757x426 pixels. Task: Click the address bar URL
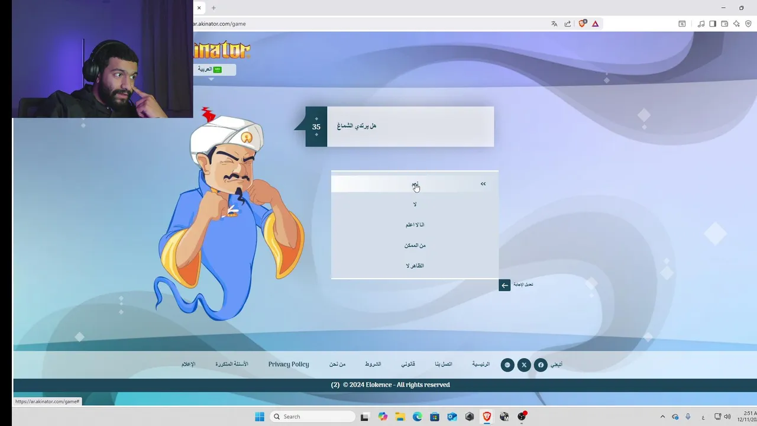(x=219, y=24)
